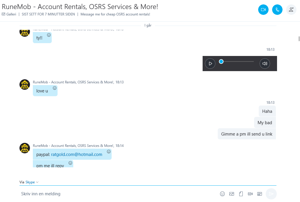Screen dimensions: 300x202
Task: Click "Message me for cheap OSRS account rentals!" status
Action: [115, 14]
